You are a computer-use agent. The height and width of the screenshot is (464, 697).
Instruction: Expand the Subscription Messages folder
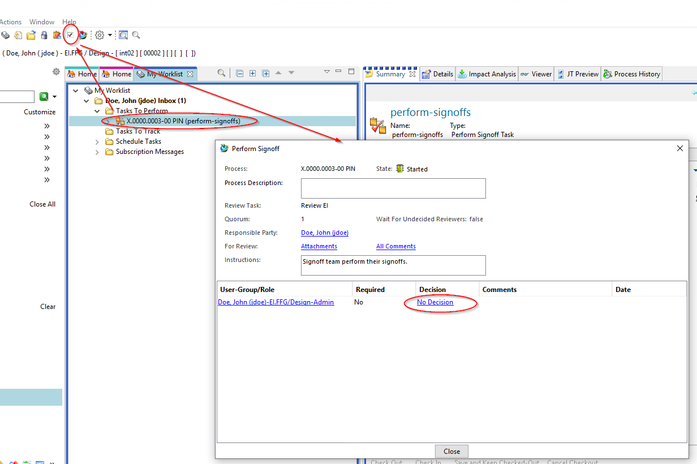coord(97,152)
